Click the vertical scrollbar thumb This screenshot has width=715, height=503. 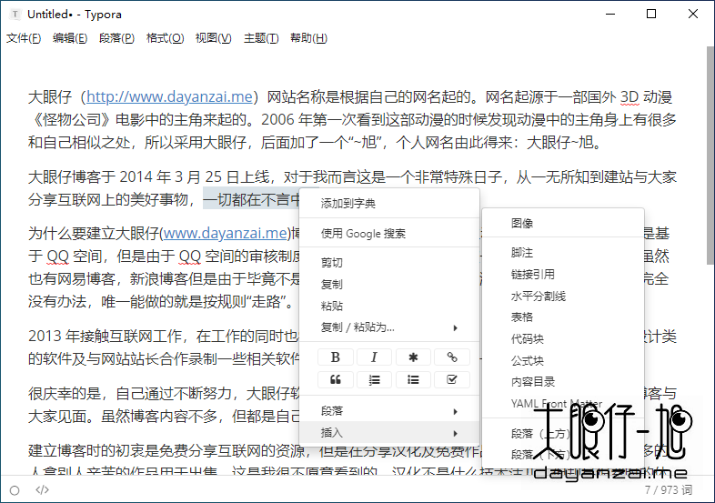[x=710, y=155]
